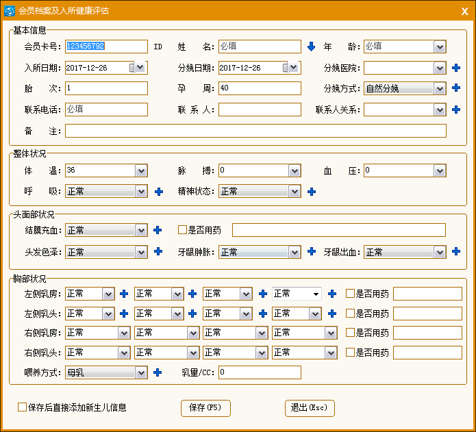Click the plus icon beside 牙龈肿胀 dropdown

tap(312, 252)
